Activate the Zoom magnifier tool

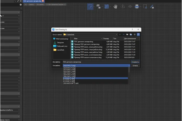click(x=106, y=7)
